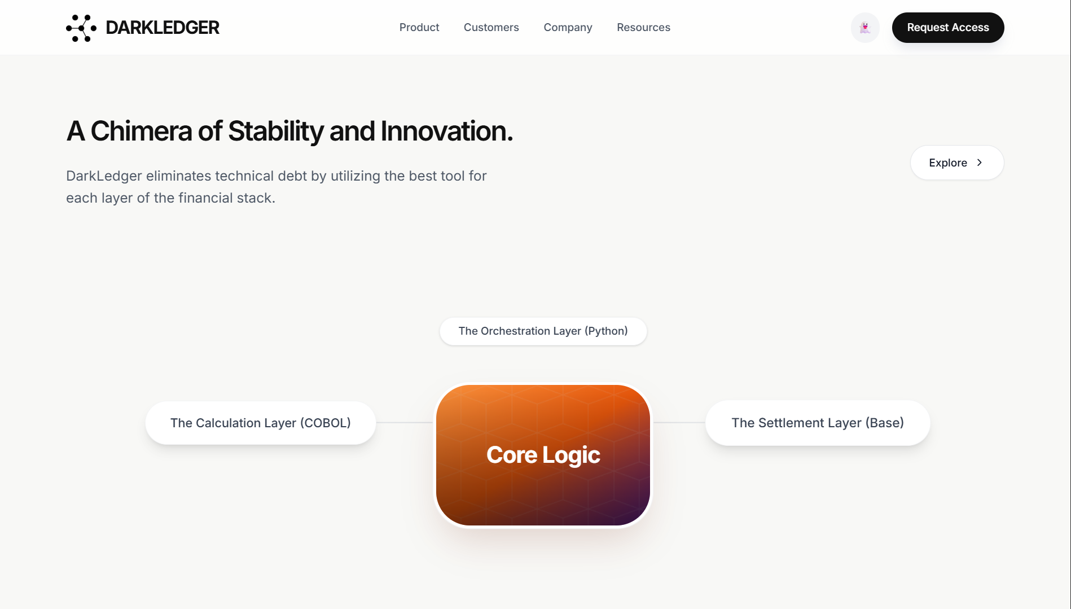The height and width of the screenshot is (609, 1071).
Task: Open the Customers menu
Action: tap(491, 27)
